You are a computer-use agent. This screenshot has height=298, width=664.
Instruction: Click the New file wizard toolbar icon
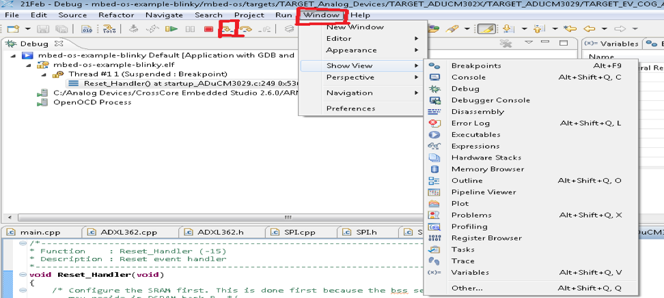pos(14,29)
